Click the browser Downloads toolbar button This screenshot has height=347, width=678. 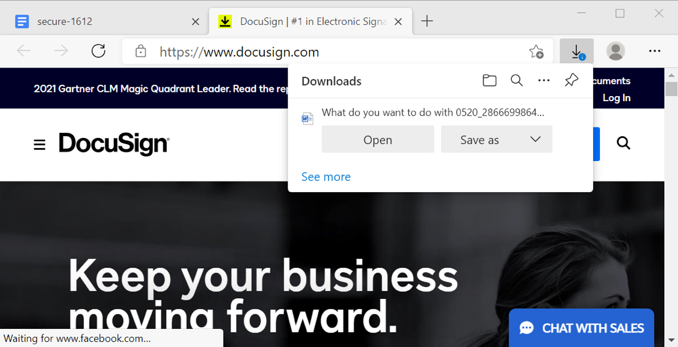tap(576, 52)
